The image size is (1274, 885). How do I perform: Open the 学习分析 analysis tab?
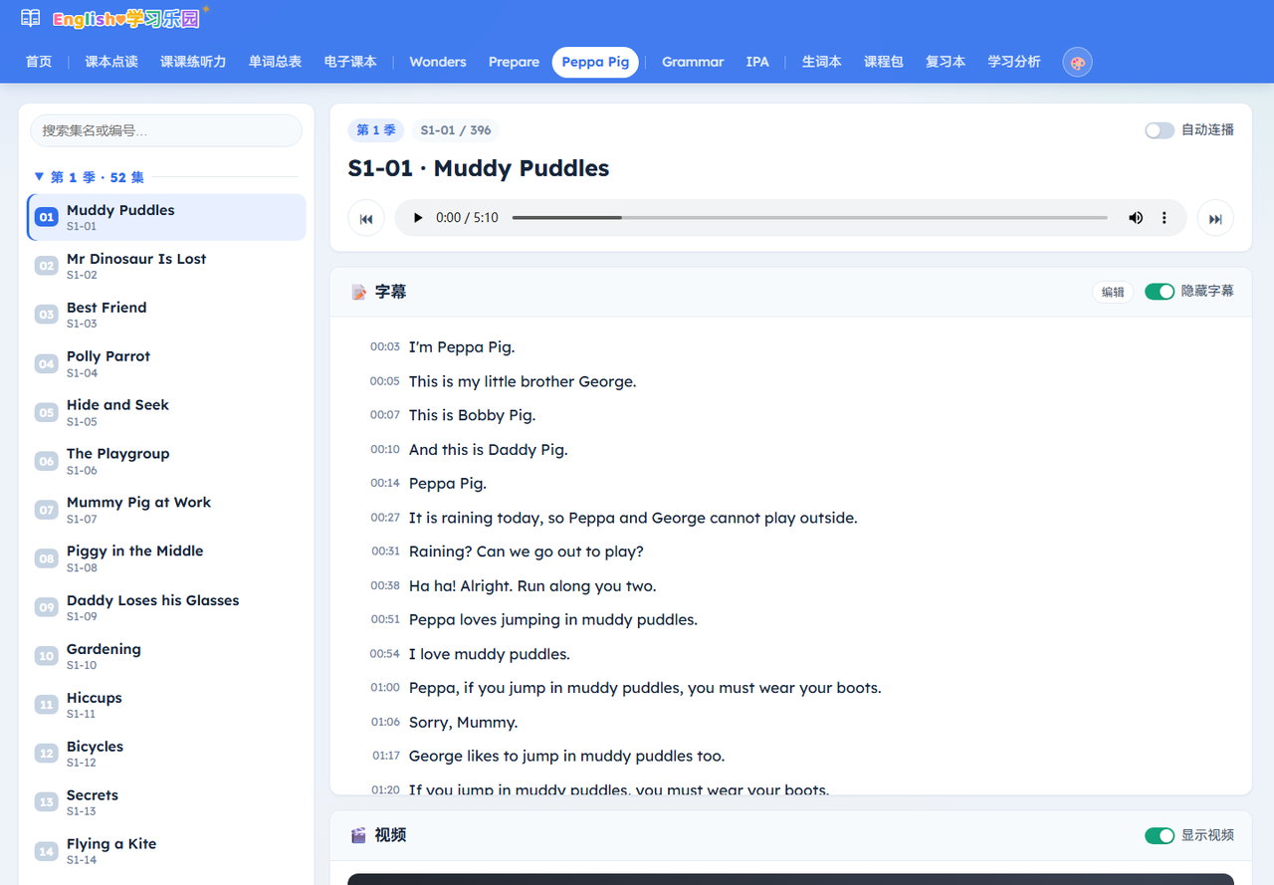[x=1014, y=62]
